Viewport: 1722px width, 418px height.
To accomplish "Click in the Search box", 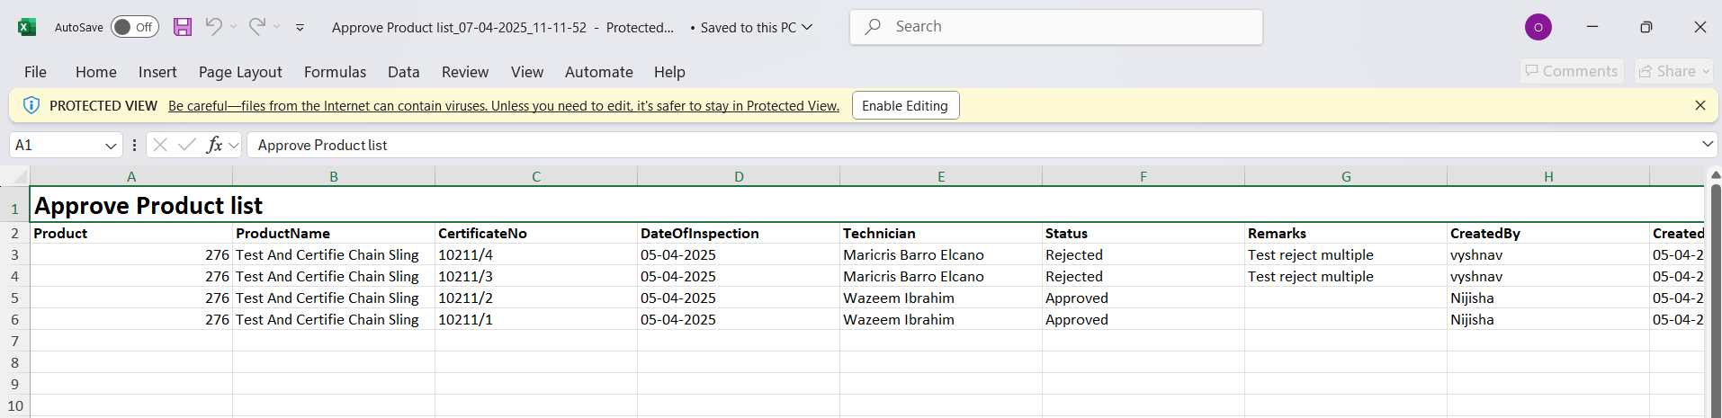I will click(1055, 27).
